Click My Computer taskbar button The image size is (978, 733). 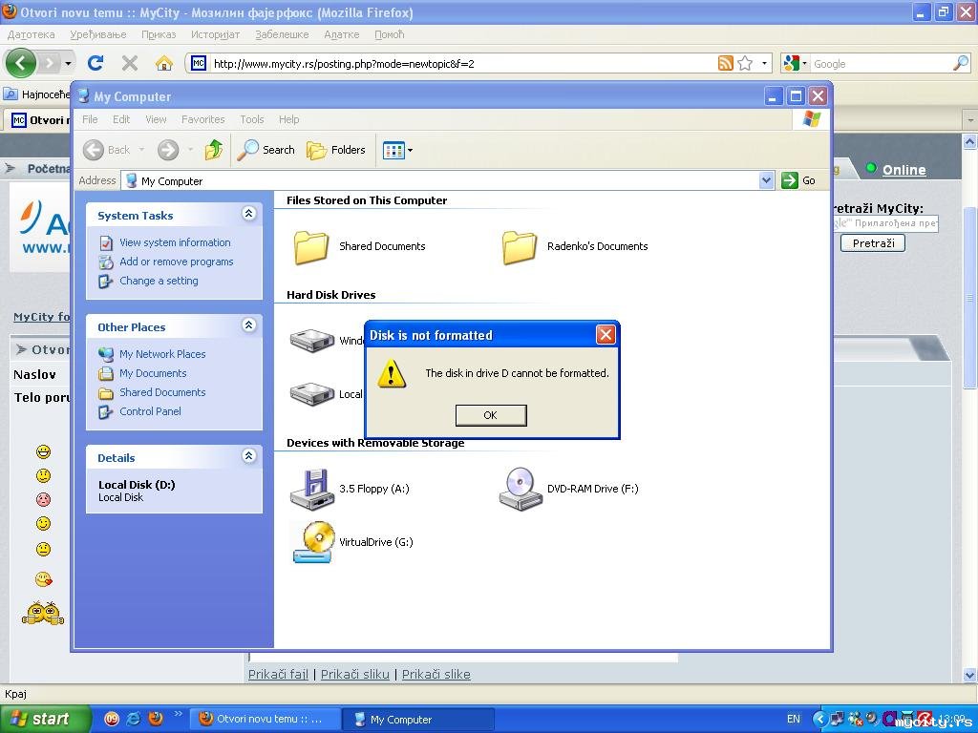[418, 720]
